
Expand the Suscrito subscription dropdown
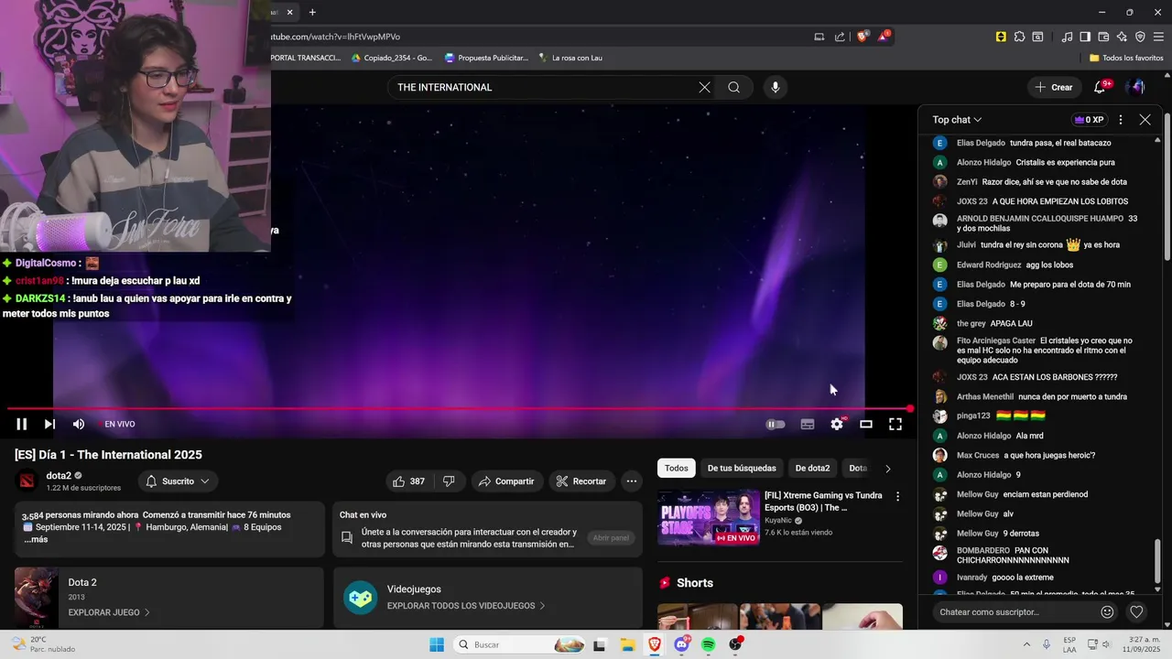coord(179,481)
